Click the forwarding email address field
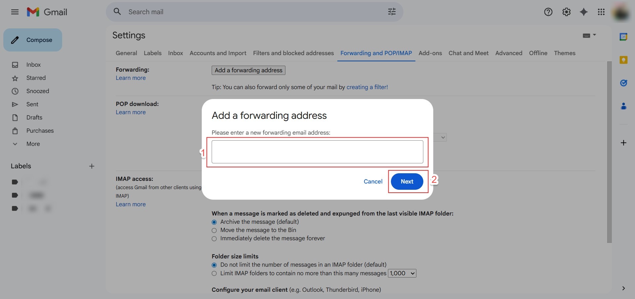Viewport: 635px width, 299px height. tap(317, 152)
